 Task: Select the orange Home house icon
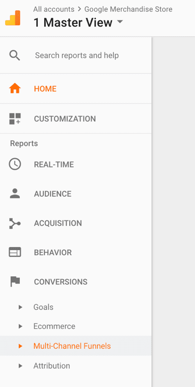pyautogui.click(x=15, y=89)
